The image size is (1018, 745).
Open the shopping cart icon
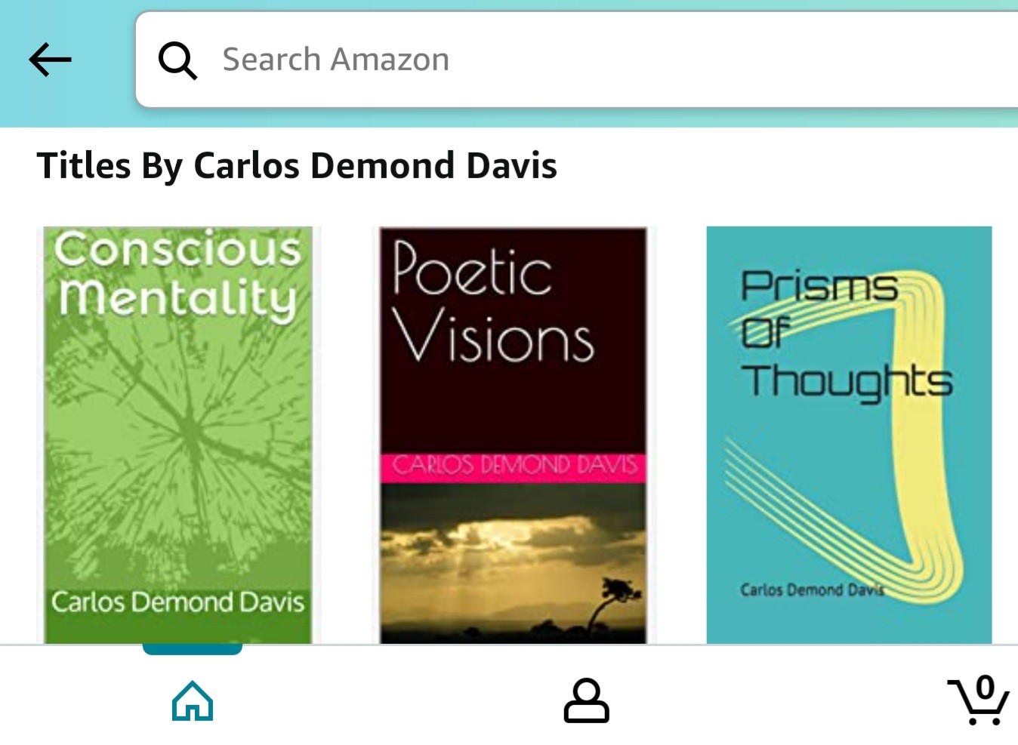coord(979,701)
